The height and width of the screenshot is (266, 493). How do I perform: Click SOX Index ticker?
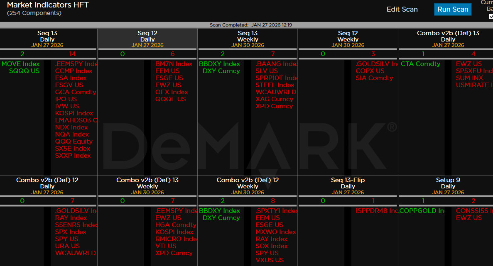point(272,246)
